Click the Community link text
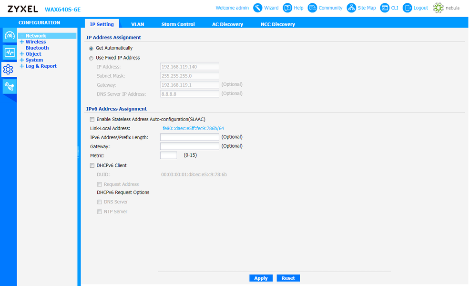The width and height of the screenshot is (470, 286). pos(330,8)
